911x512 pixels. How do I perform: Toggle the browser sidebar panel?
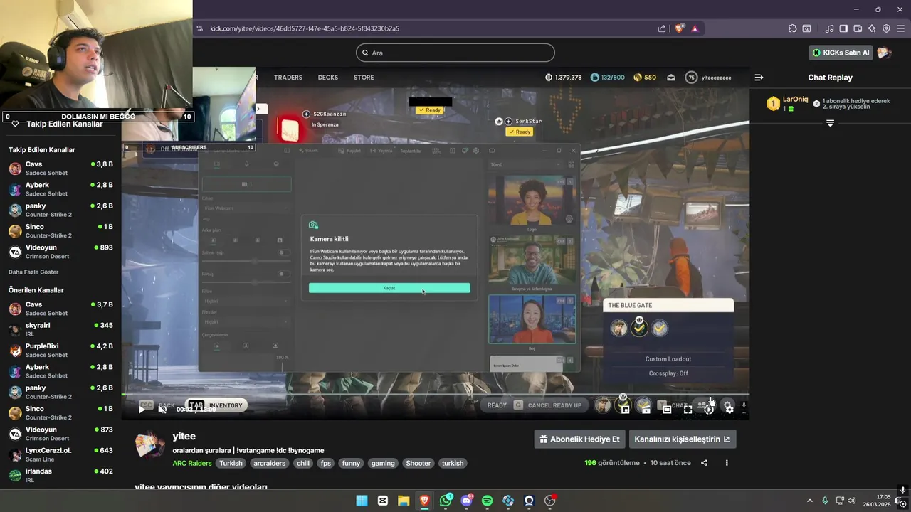[x=843, y=28]
